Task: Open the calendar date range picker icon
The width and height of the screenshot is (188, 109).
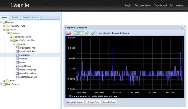Action: pyautogui.click(x=75, y=33)
